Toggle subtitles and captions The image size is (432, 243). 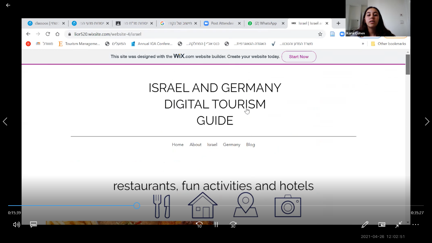[x=33, y=225]
